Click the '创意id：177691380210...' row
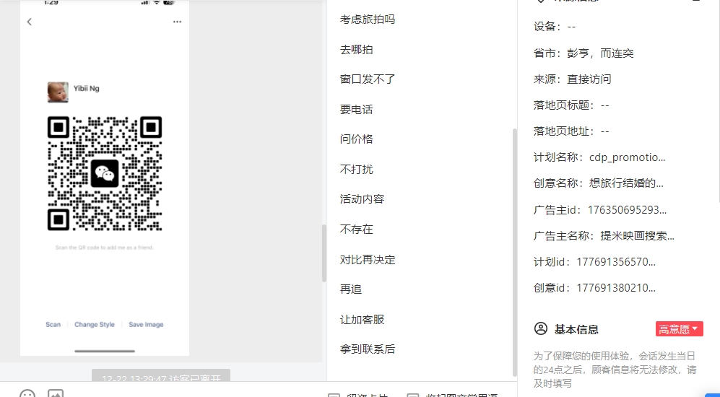 click(594, 288)
